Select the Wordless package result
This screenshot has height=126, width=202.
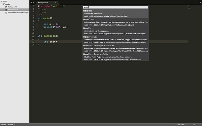[x=115, y=13]
